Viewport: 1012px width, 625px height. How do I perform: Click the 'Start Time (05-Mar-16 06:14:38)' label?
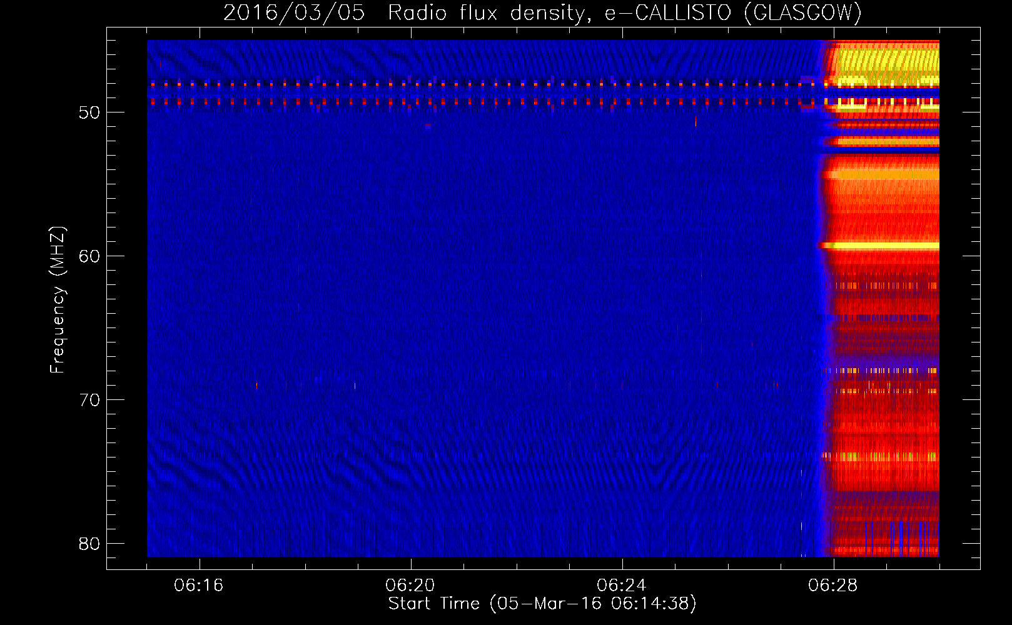[542, 603]
